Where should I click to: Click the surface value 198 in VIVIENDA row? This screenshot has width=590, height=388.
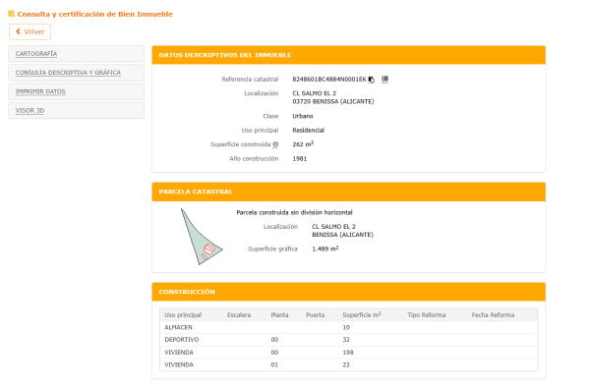pos(348,353)
